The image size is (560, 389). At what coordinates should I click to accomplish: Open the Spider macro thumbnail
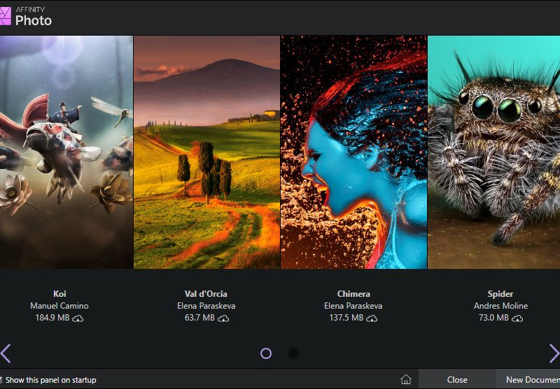pyautogui.click(x=494, y=152)
